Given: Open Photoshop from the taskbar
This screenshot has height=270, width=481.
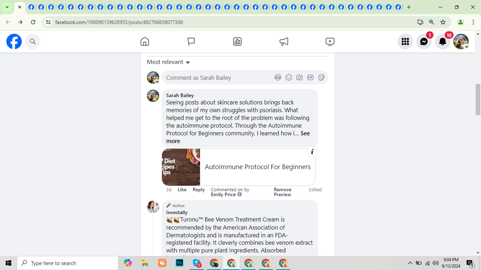Looking at the screenshot, I should coord(180,263).
